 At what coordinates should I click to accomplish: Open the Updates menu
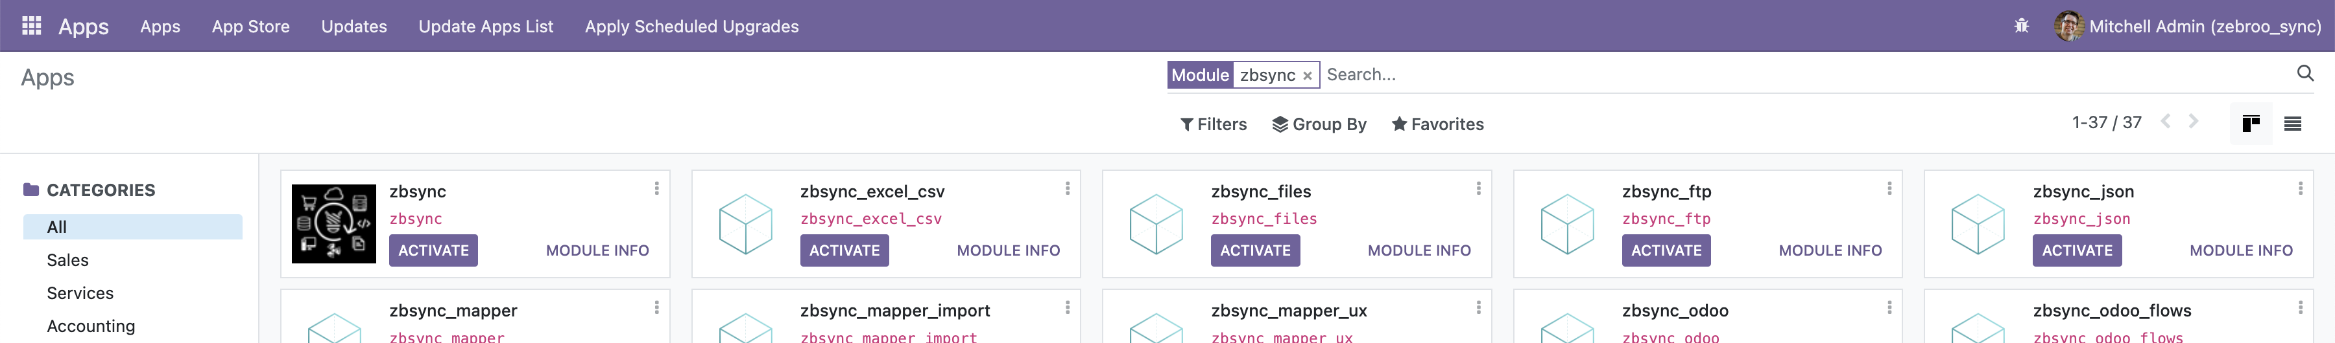pos(354,27)
